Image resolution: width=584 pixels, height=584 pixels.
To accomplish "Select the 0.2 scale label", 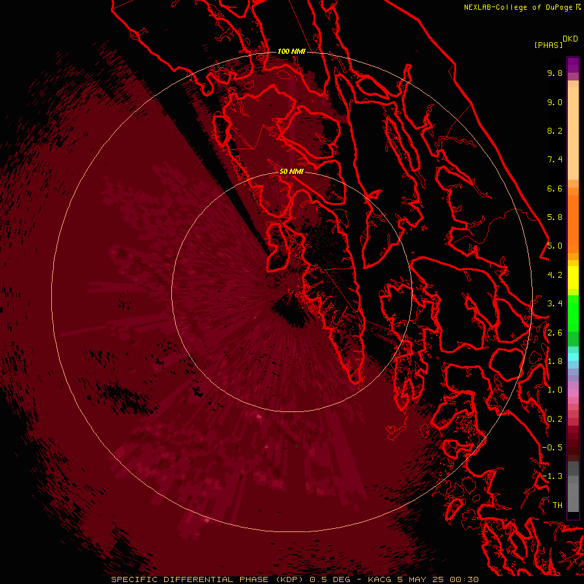I will (x=555, y=419).
